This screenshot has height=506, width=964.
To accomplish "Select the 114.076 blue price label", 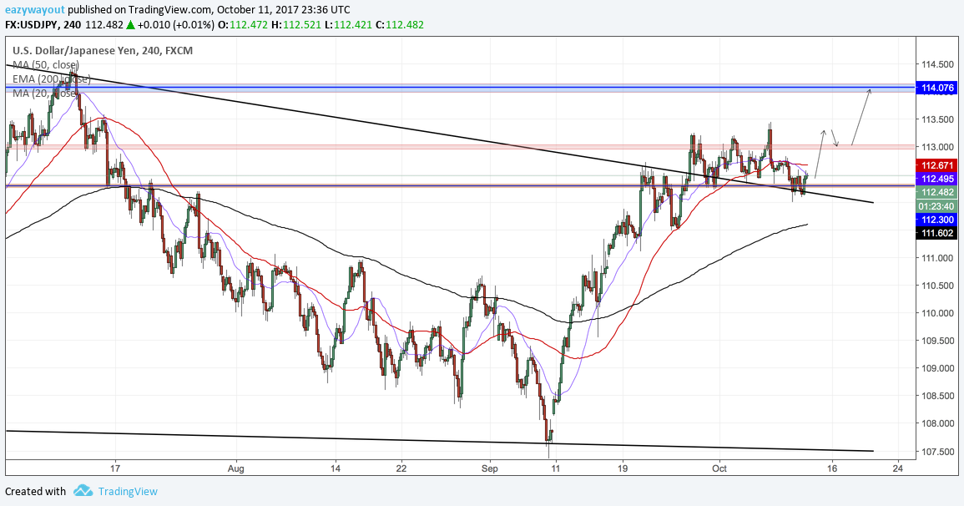I will (937, 88).
